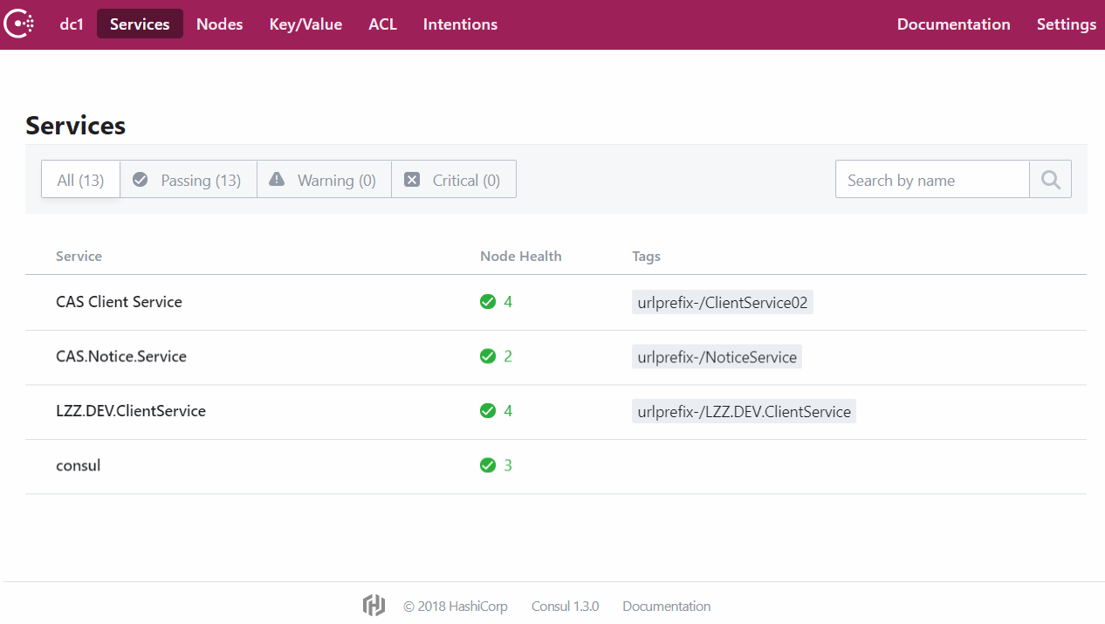Open the dc1 datacenter selector
The image size is (1105, 624).
coord(72,24)
